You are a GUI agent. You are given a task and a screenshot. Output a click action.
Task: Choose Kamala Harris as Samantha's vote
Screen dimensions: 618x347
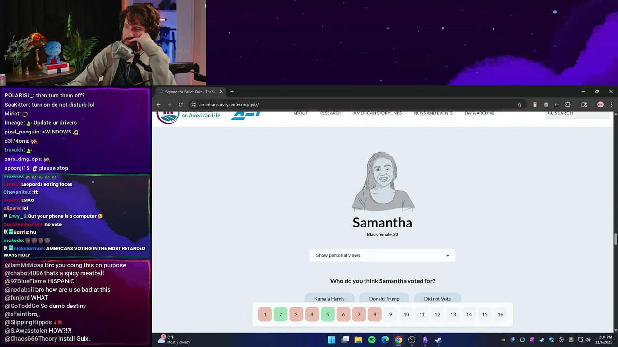[x=329, y=299]
